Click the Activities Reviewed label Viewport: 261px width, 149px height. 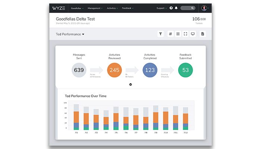click(114, 56)
